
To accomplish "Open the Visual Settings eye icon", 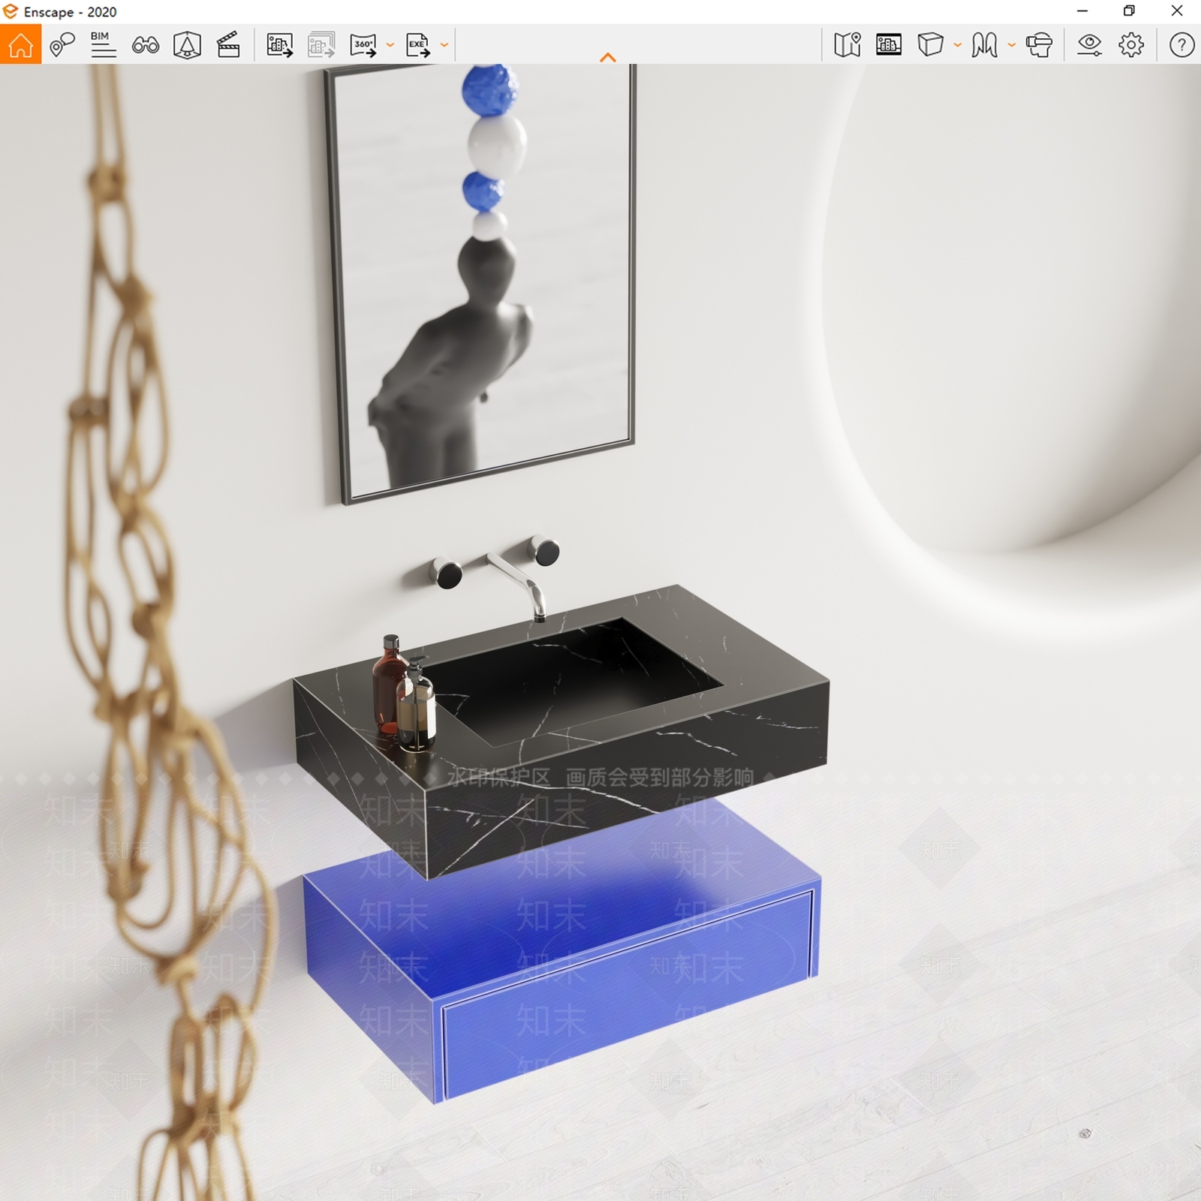I will pyautogui.click(x=1089, y=45).
